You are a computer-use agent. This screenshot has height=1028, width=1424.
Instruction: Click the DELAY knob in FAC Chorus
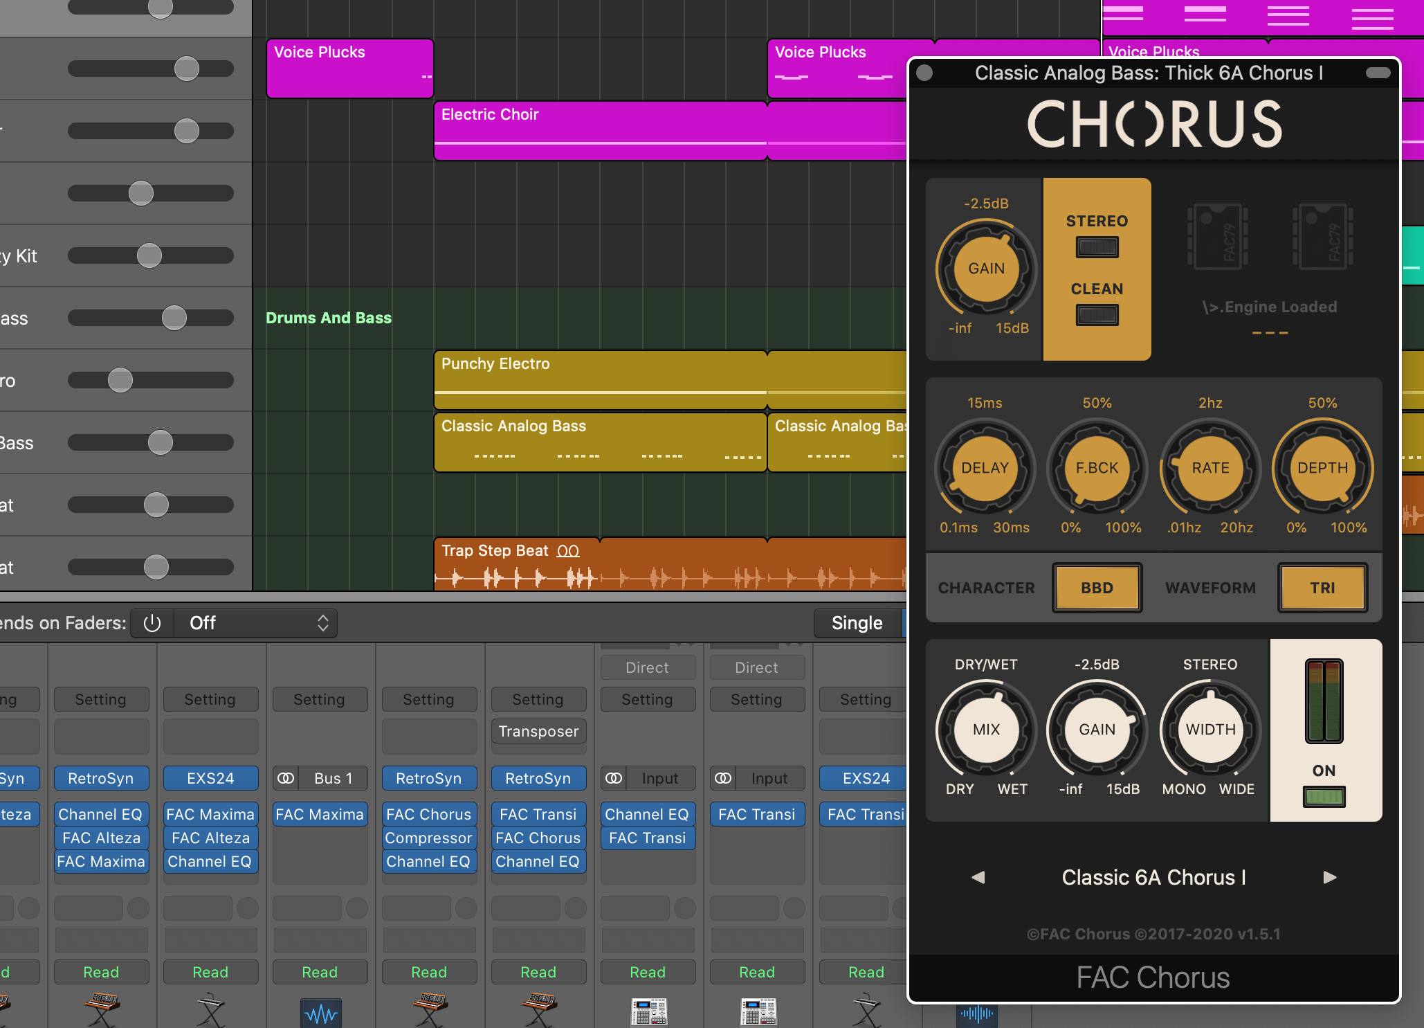tap(985, 468)
